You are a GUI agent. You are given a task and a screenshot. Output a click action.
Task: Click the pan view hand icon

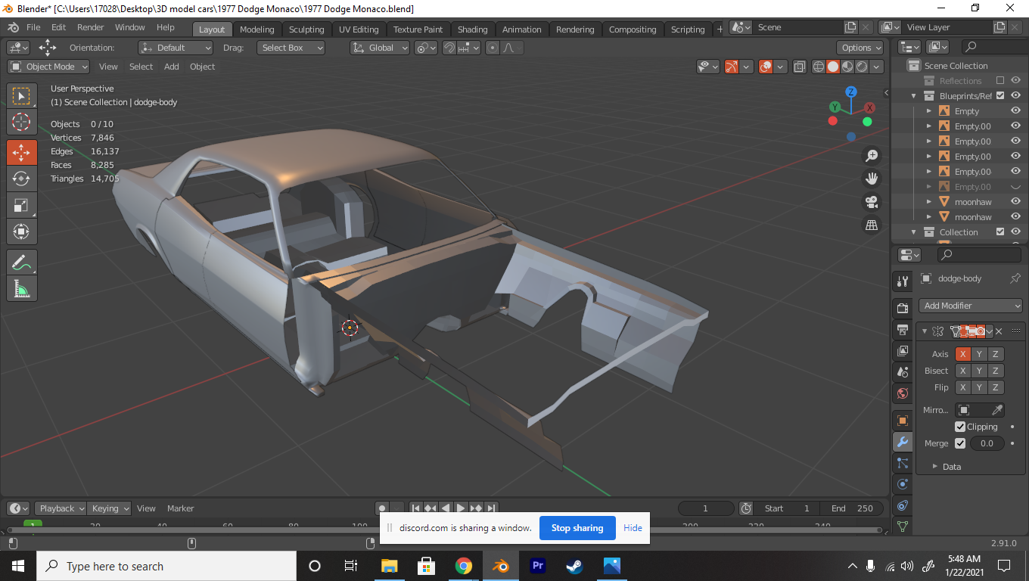(872, 179)
